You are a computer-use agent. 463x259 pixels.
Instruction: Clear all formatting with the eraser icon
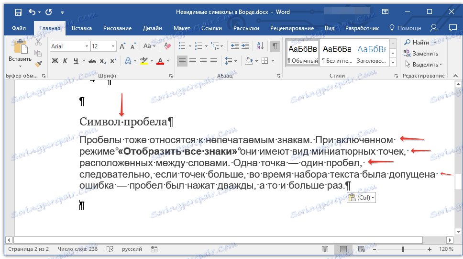pos(167,46)
